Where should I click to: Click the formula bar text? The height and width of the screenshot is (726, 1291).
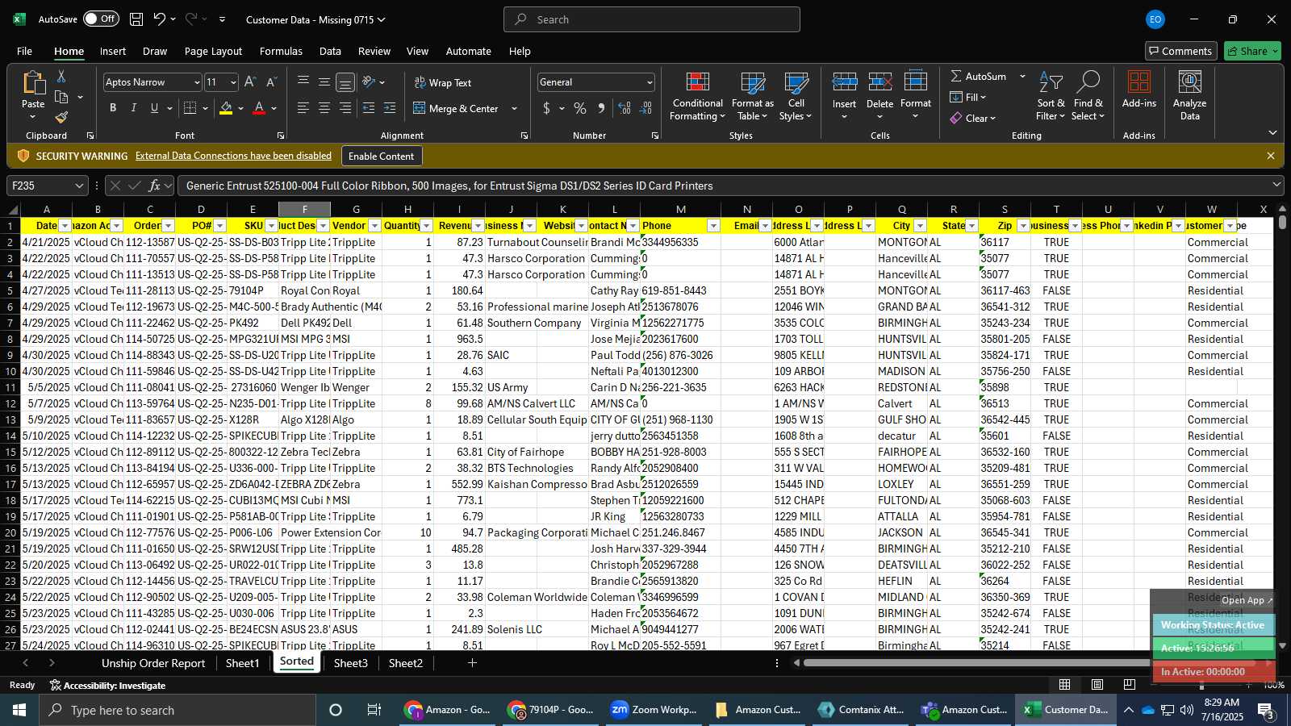(449, 186)
